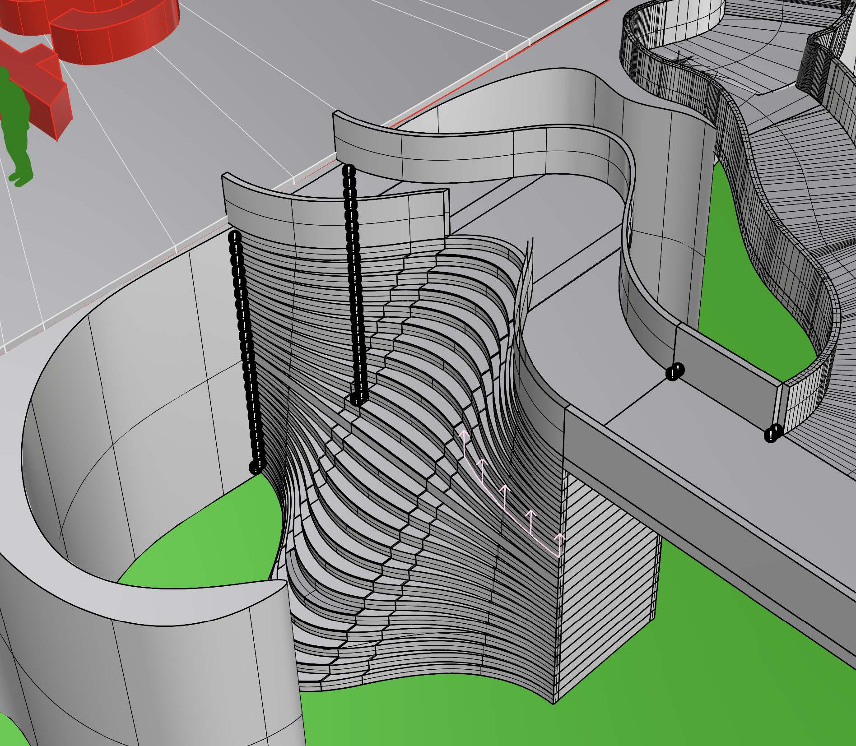The height and width of the screenshot is (746, 856).
Task: Pick the left black beaded vertical point chain
Action: point(246,352)
